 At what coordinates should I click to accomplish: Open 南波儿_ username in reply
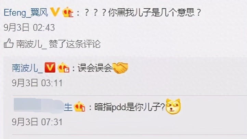27,68
